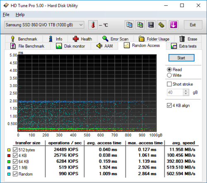Decrease short stroke value with down arrow
This screenshot has width=207, height=183.
(186, 94)
